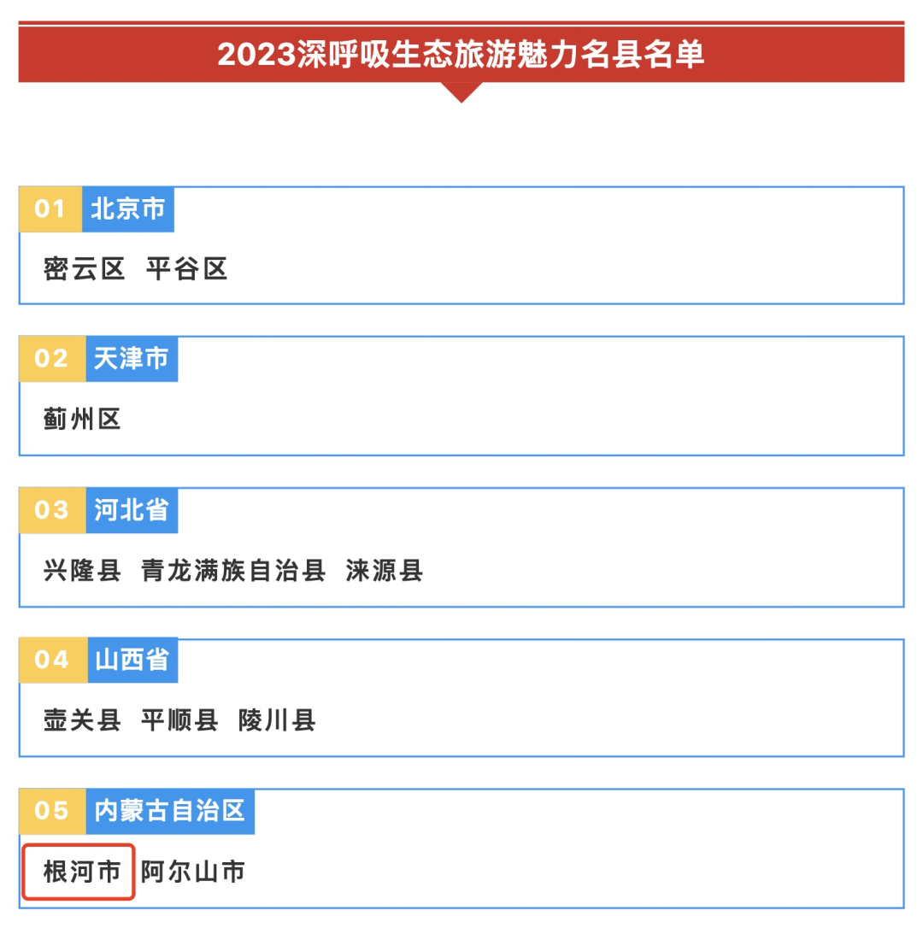Click 涞源县 under Hebei
The height and width of the screenshot is (934, 923).
pos(385,570)
